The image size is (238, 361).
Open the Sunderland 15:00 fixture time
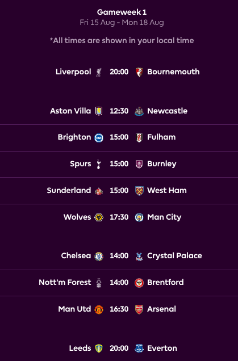[119, 190]
